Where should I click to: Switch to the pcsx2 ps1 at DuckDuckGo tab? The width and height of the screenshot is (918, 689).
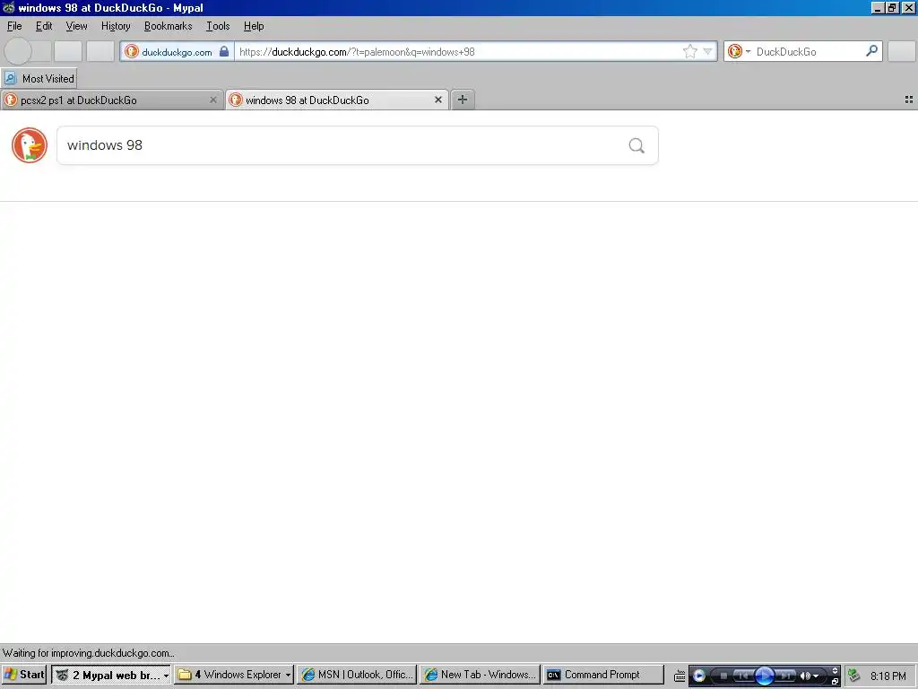coord(111,100)
